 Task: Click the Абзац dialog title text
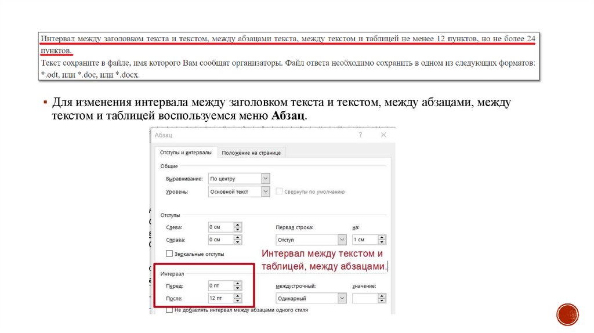163,135
